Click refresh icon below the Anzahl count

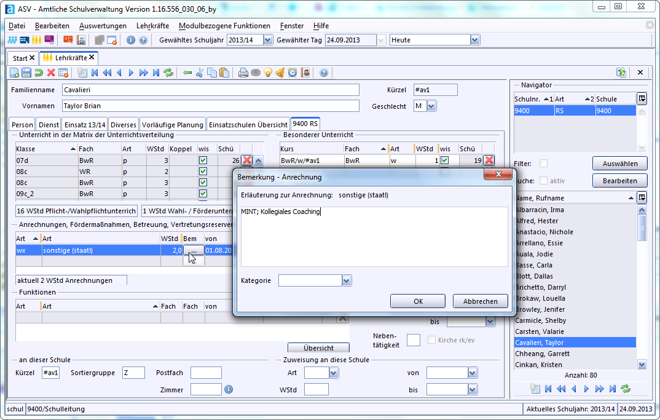tap(626, 389)
